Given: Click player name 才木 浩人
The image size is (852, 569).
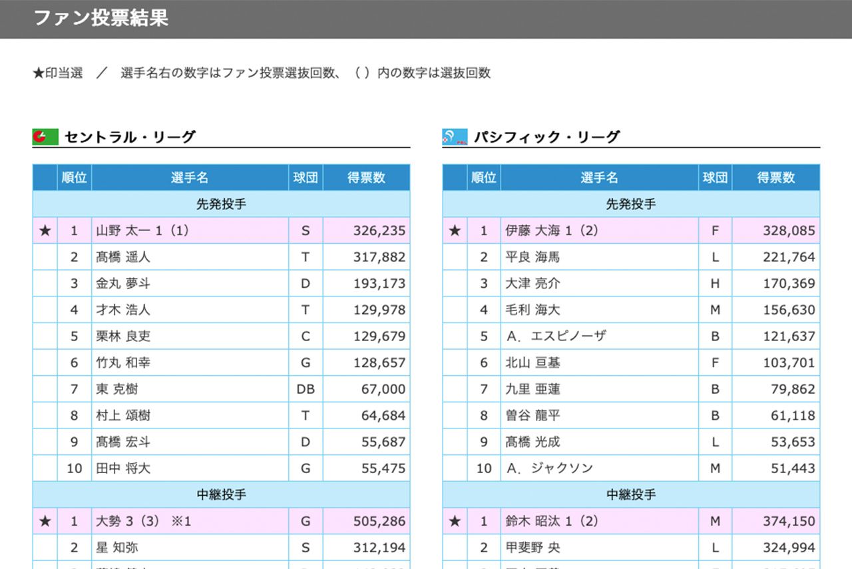Looking at the screenshot, I should pyautogui.click(x=123, y=310).
